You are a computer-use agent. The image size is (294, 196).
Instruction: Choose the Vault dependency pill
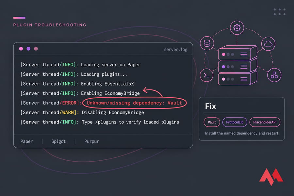(x=212, y=122)
